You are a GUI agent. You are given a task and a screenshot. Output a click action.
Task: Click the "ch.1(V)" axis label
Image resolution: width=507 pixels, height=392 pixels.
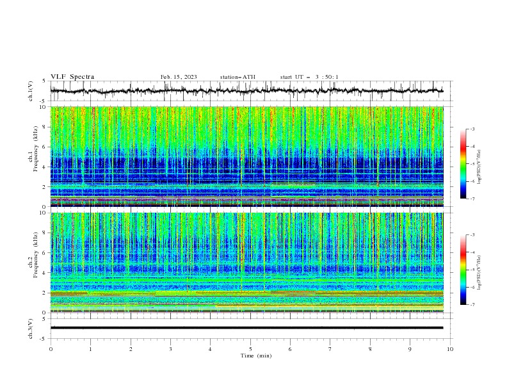31,91
